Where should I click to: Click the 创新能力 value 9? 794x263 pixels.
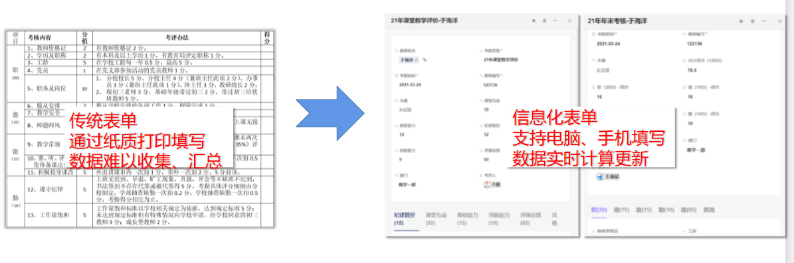point(401,159)
